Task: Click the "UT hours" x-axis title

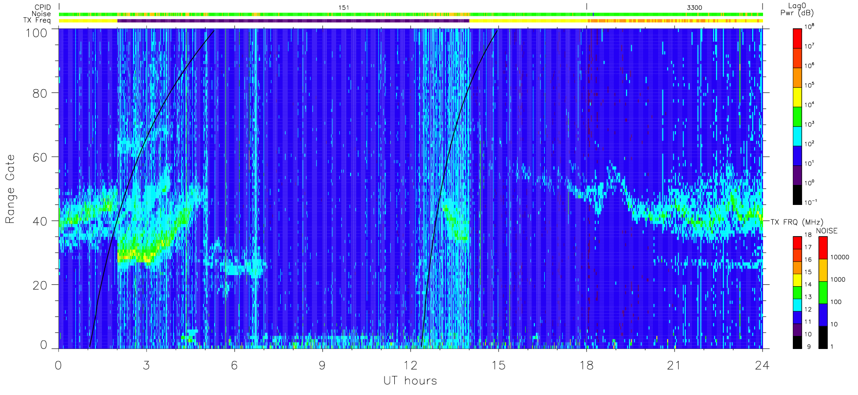Action: (410, 381)
